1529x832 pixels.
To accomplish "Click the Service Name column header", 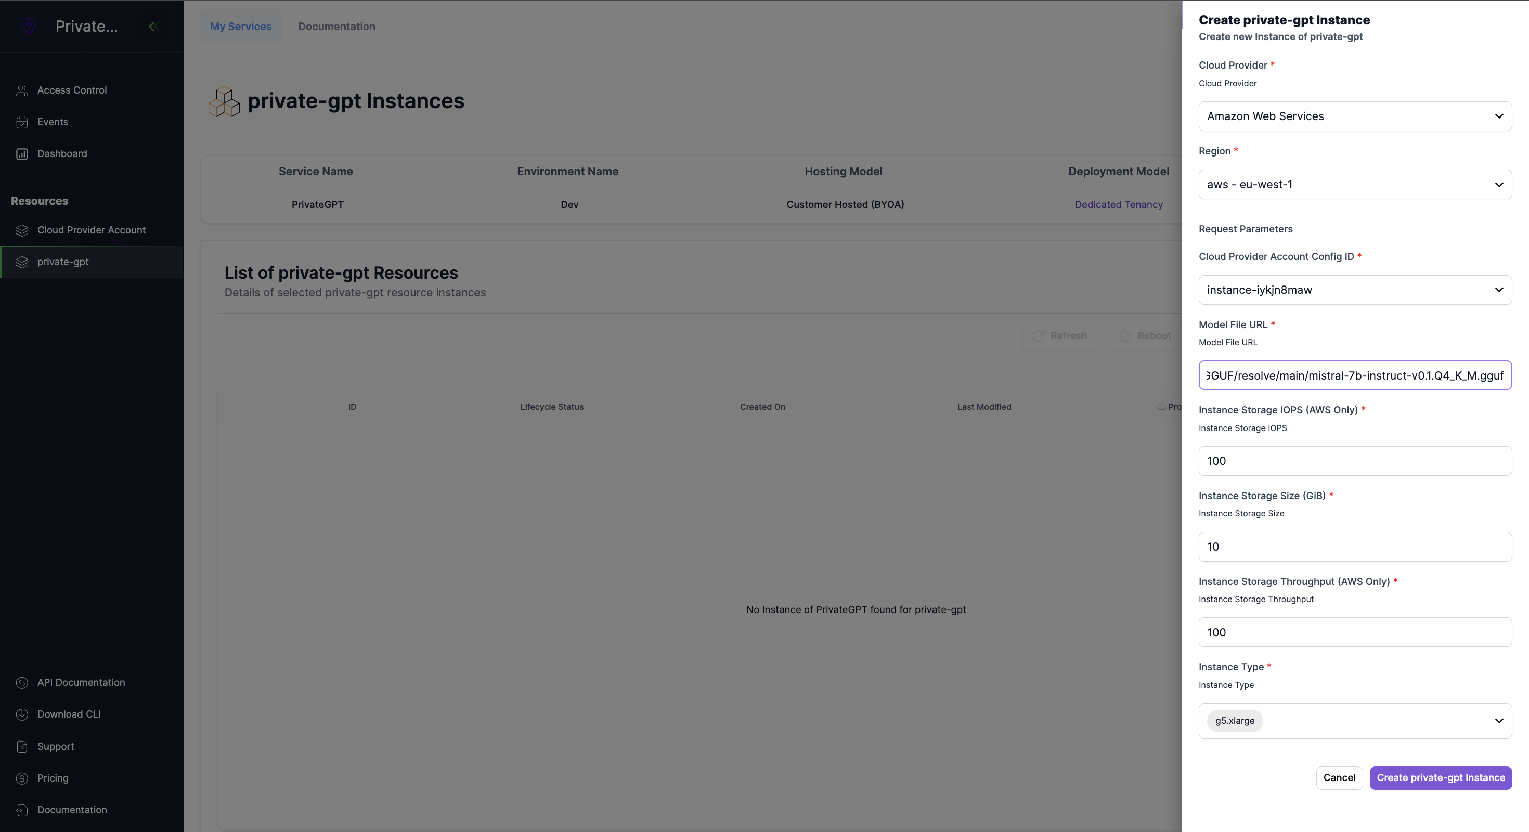I will click(x=316, y=172).
